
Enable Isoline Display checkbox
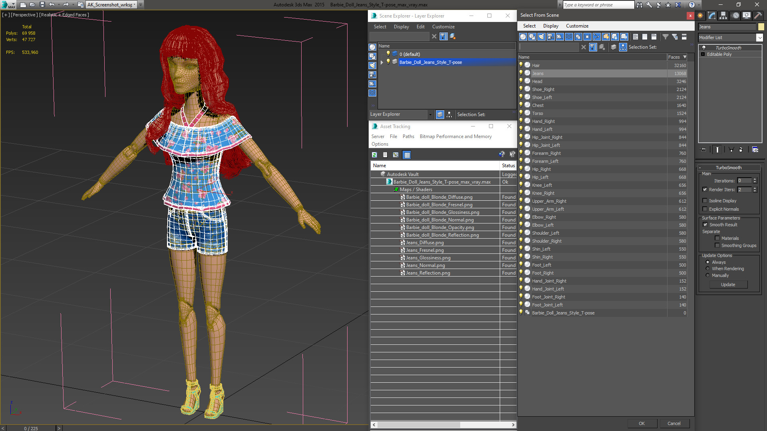coord(705,201)
